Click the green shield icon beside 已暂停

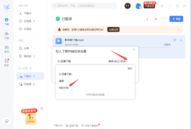[x=58, y=19]
